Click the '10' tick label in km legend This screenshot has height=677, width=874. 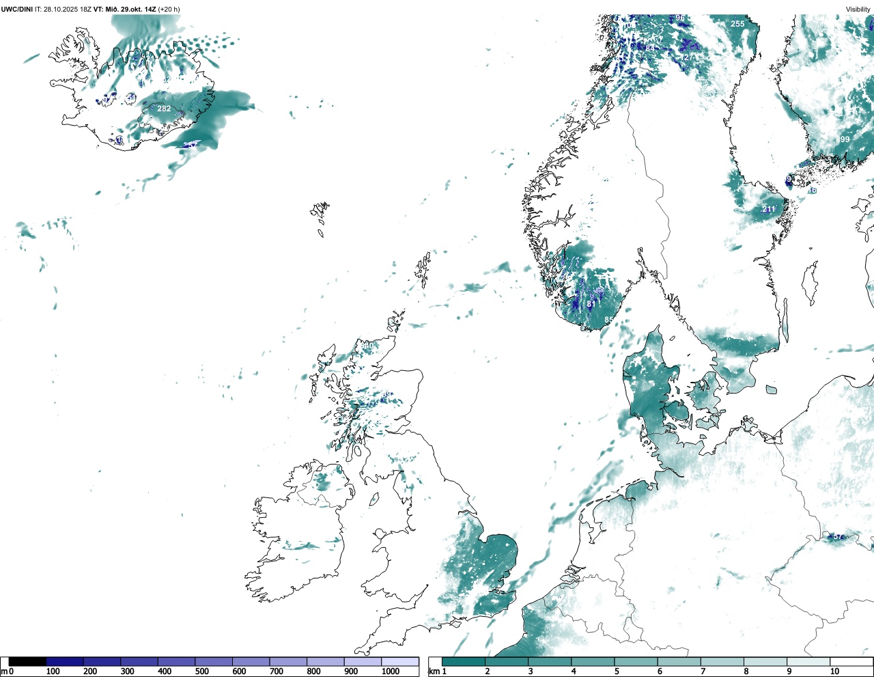tap(834, 672)
